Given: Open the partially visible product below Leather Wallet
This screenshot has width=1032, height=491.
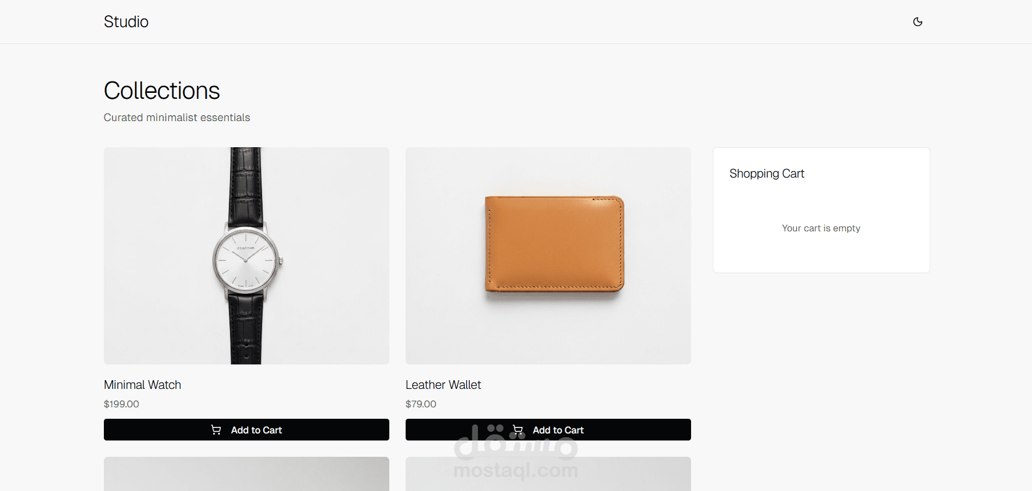Looking at the screenshot, I should pyautogui.click(x=548, y=474).
